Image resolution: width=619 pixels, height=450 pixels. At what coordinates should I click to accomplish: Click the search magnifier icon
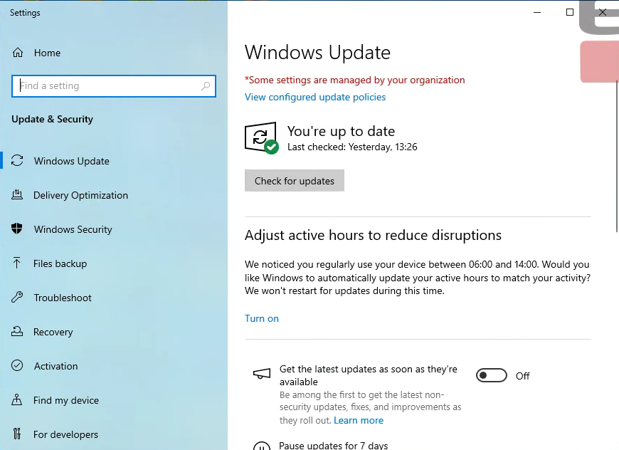[x=206, y=86]
